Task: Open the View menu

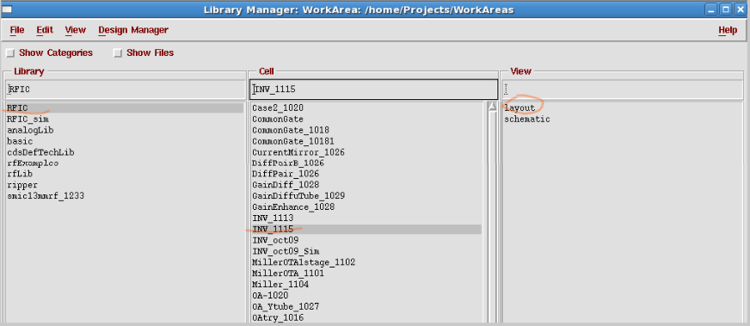Action: tap(75, 30)
